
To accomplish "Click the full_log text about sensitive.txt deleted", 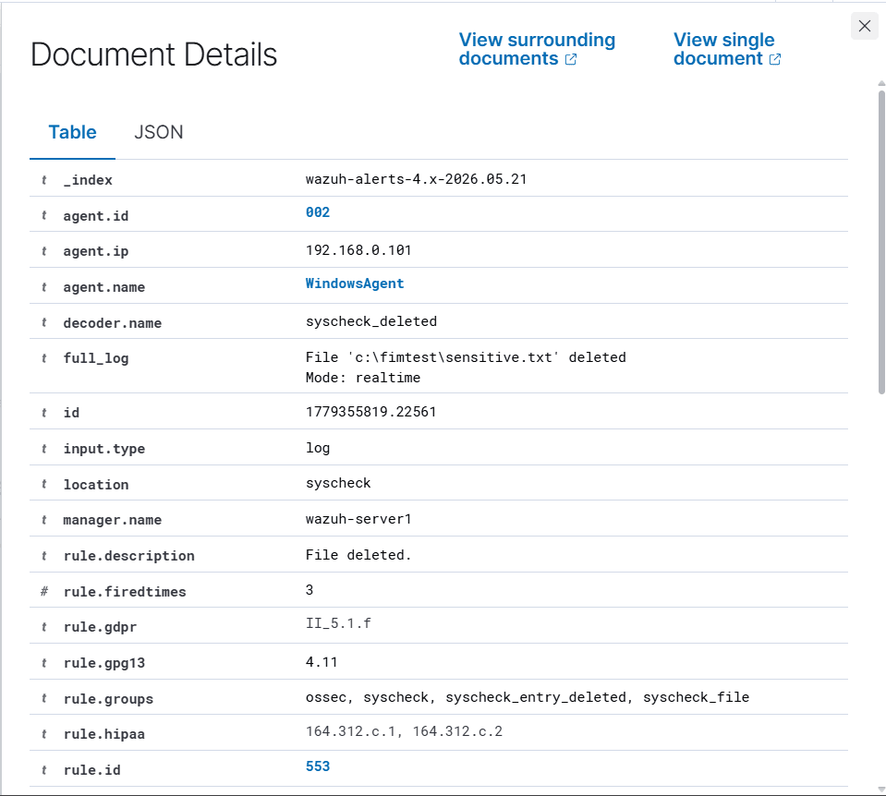I will tap(466, 357).
